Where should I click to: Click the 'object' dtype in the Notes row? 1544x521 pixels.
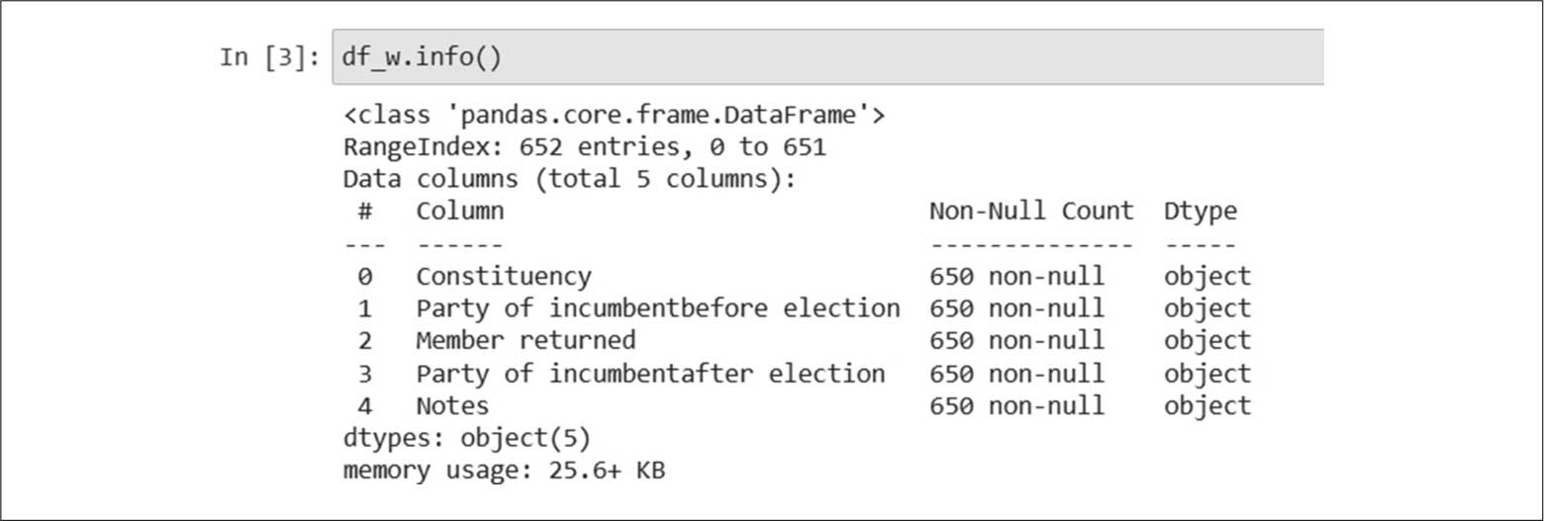[x=1206, y=406]
